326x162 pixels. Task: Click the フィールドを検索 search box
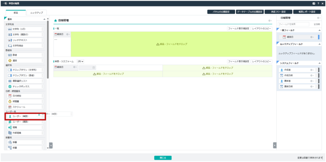(293, 24)
